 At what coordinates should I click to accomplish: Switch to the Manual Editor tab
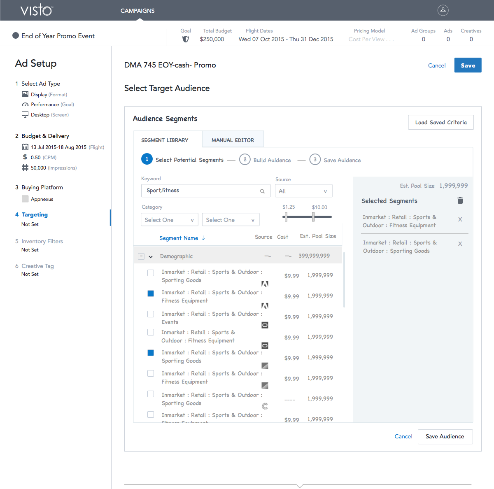233,140
